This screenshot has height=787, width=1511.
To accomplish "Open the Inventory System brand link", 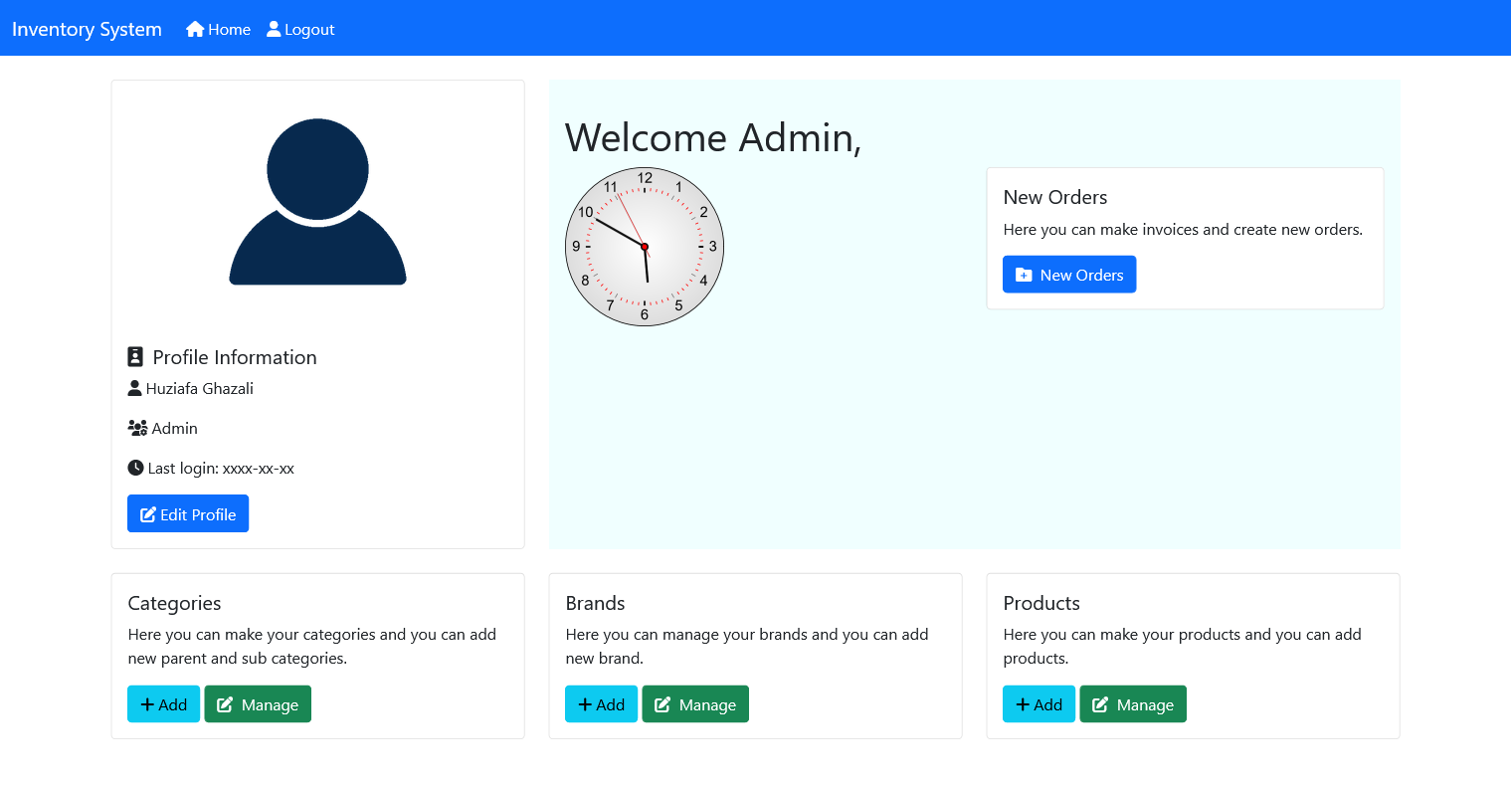I will point(87,29).
